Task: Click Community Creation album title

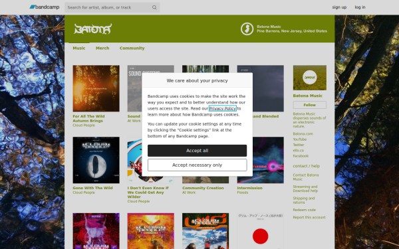Action: [x=203, y=188]
